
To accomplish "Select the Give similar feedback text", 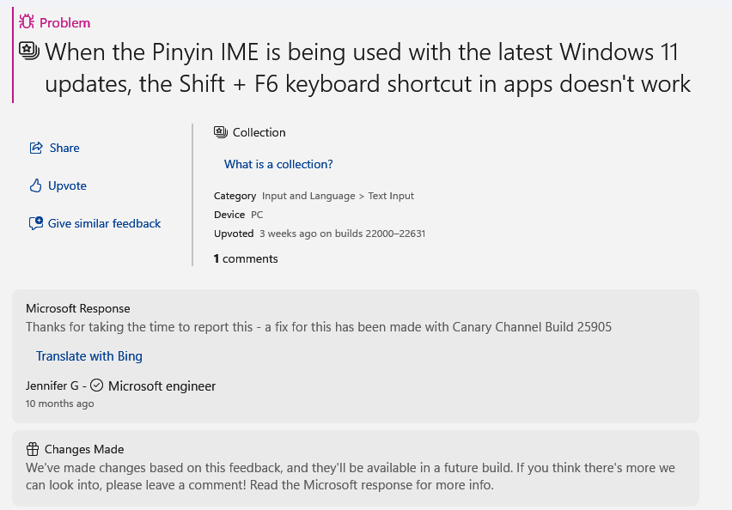I will (x=104, y=223).
